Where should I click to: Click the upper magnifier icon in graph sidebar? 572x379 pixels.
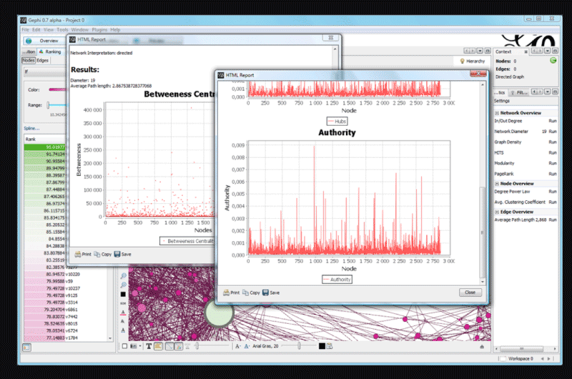(123, 276)
